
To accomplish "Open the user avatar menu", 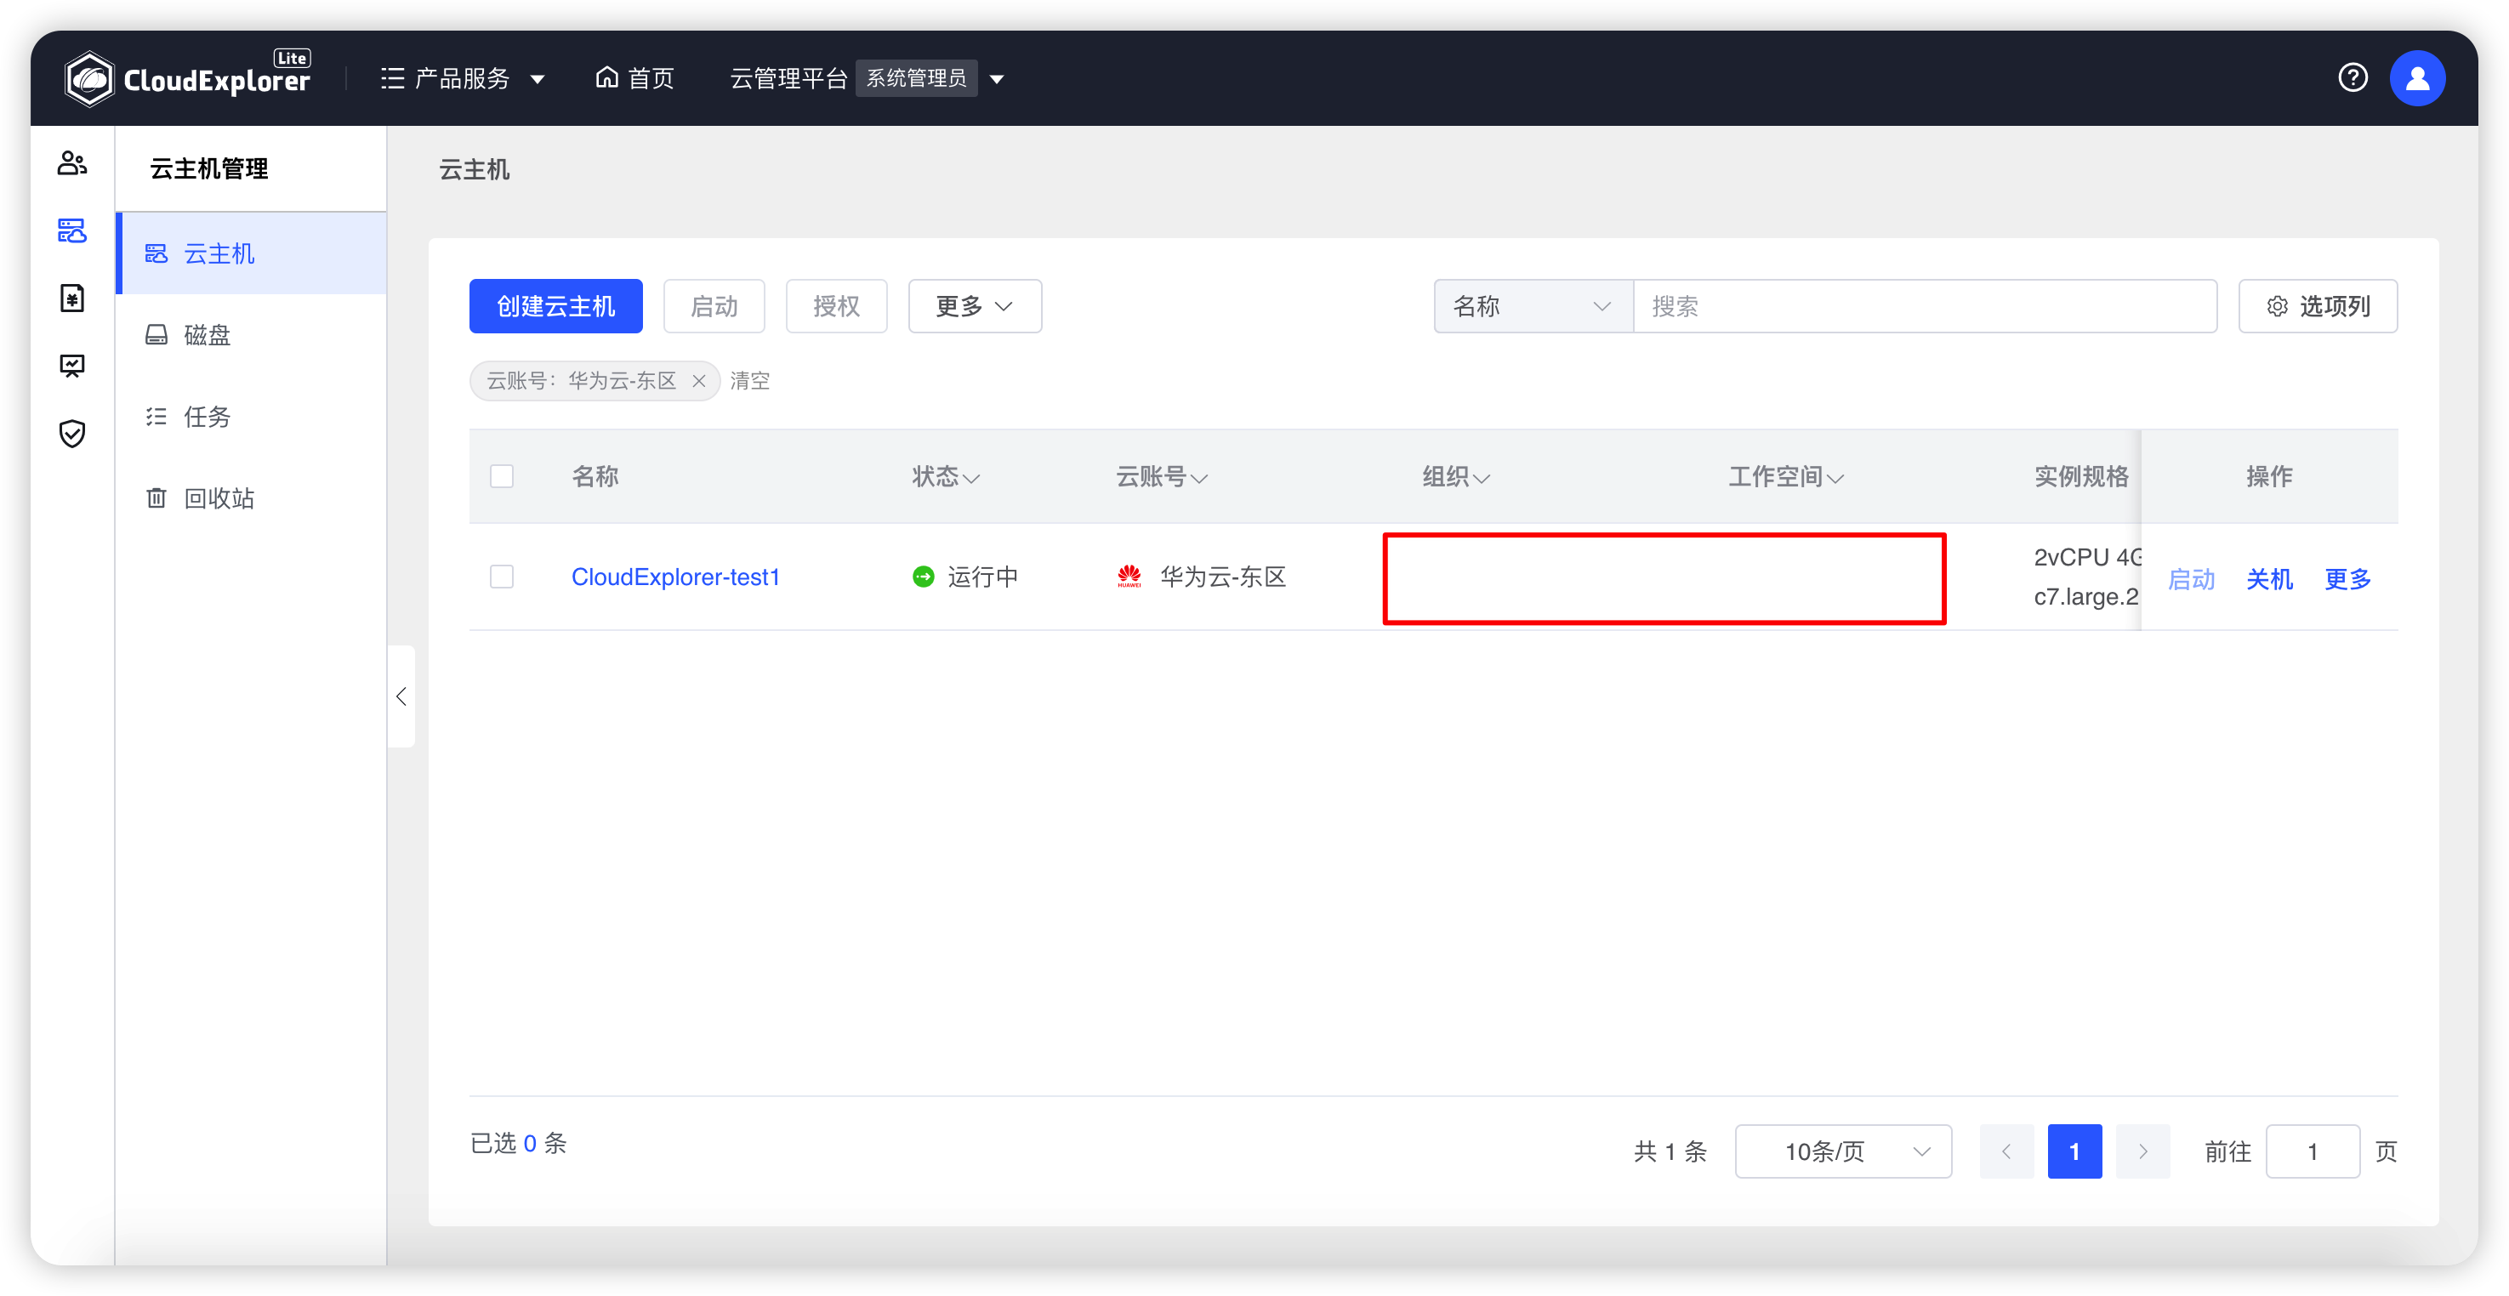I will pyautogui.click(x=2416, y=78).
